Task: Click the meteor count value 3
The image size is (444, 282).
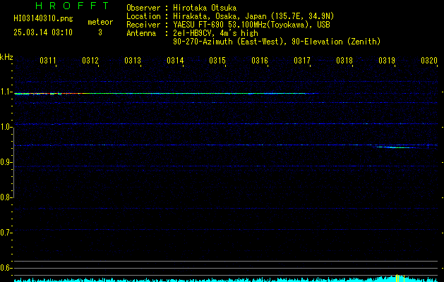Action: coord(100,32)
